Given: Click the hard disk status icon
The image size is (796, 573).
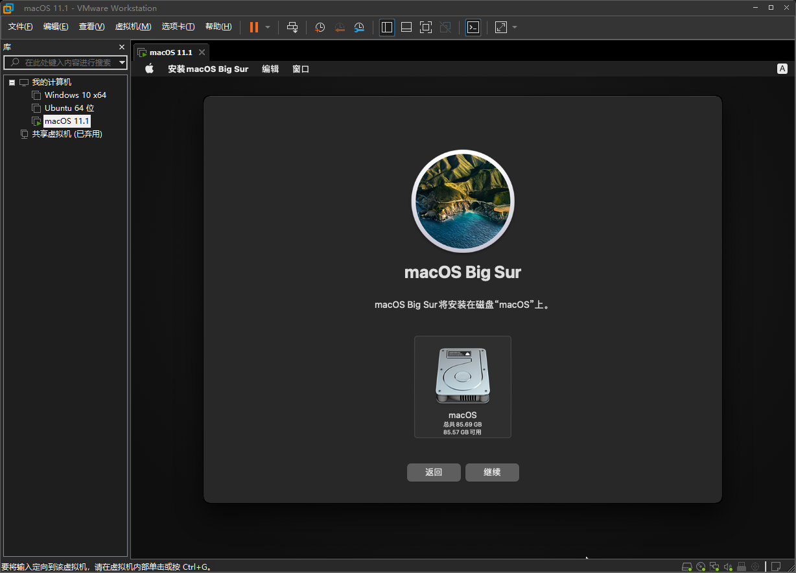Looking at the screenshot, I should coord(687,567).
